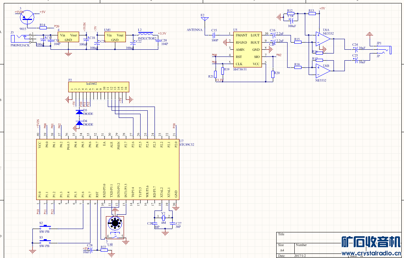Select the 'FMANT' pin name
This screenshot has width=404, height=258.
tap(242, 35)
